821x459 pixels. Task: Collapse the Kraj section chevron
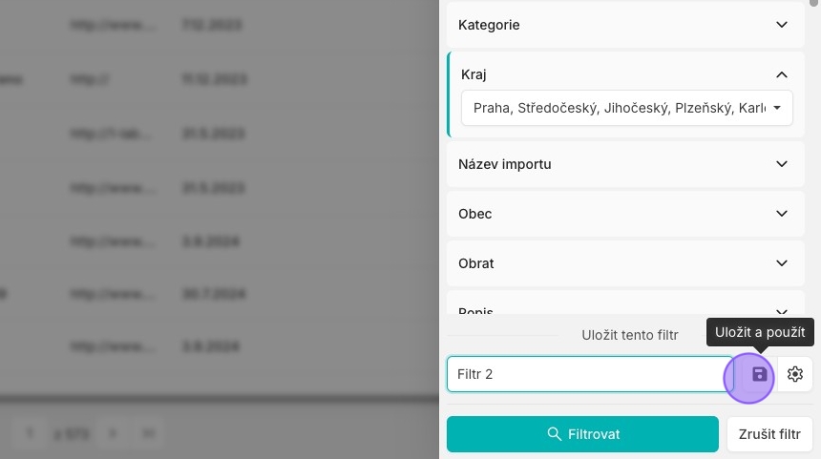781,74
